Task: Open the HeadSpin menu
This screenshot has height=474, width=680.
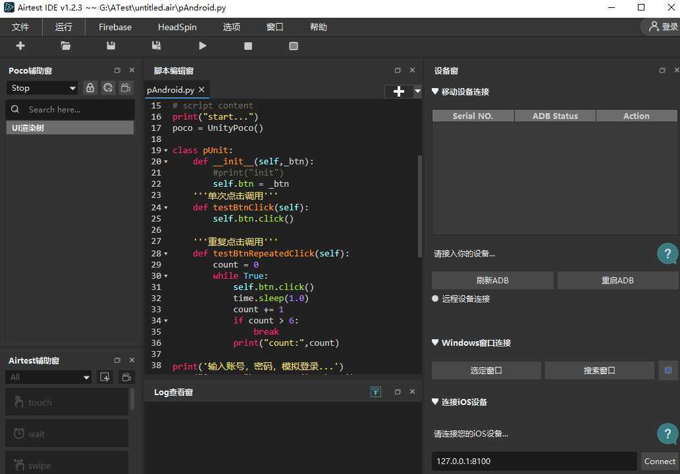Action: pyautogui.click(x=177, y=27)
